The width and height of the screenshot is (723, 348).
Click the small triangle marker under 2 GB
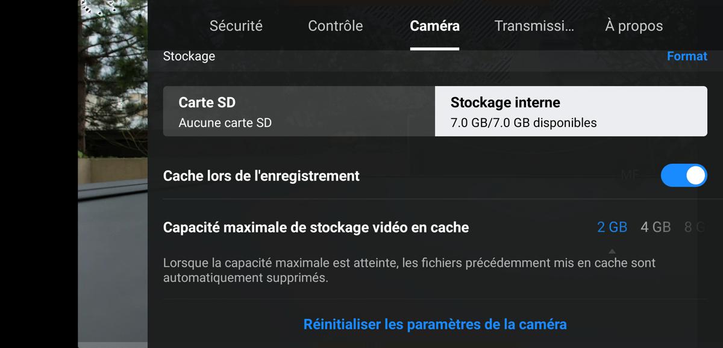click(612, 251)
